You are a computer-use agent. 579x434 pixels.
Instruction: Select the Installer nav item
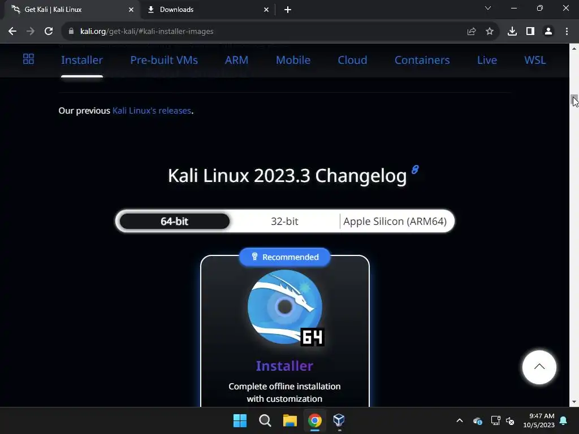(x=82, y=60)
